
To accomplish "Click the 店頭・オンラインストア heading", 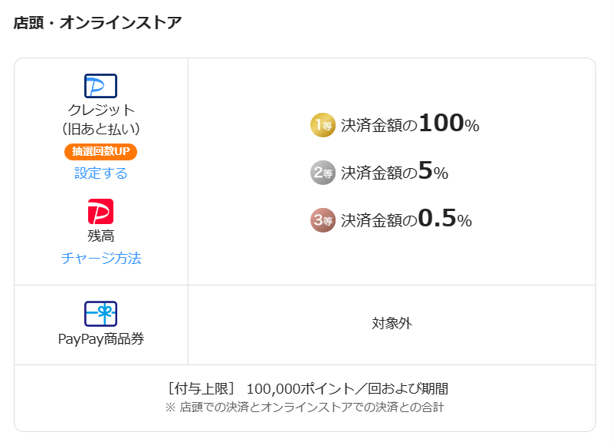I will pyautogui.click(x=97, y=23).
